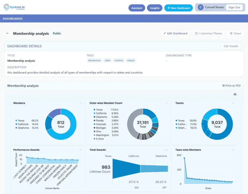248x194 pixels.
Task: Click the 983 Lifetime Count value
Action: tap(100, 169)
